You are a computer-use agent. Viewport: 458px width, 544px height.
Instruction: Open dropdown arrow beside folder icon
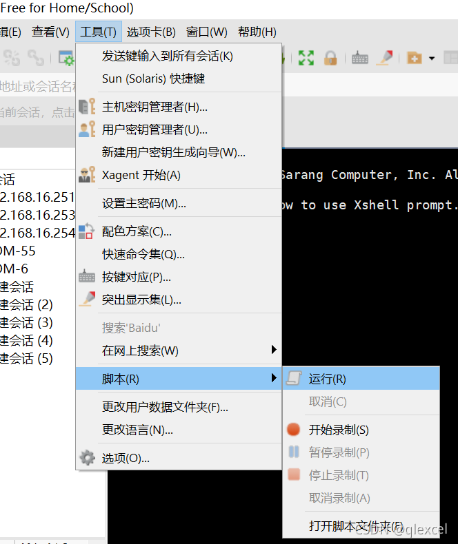(432, 59)
